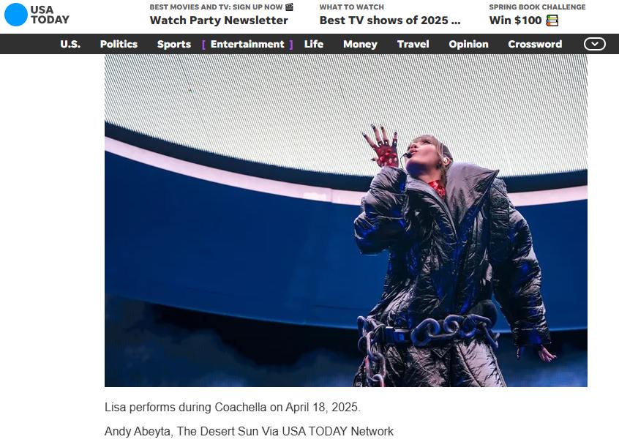
Task: Open the Life section
Action: (x=314, y=44)
